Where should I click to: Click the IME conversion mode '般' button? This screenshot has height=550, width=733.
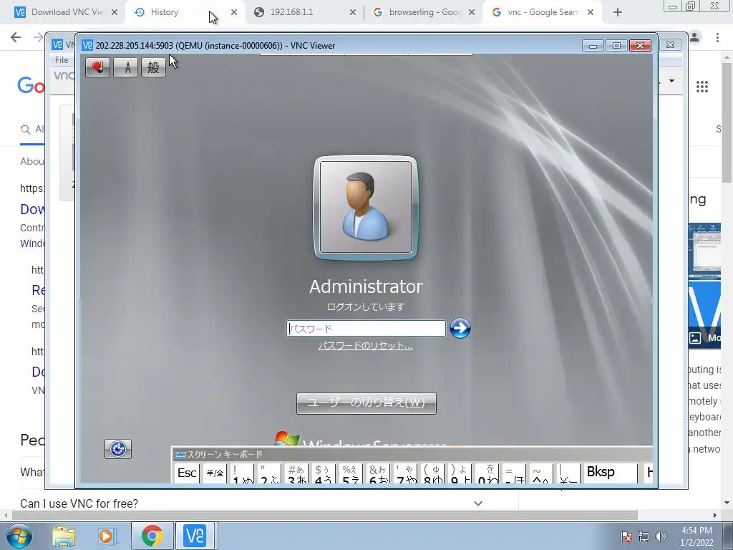[153, 67]
